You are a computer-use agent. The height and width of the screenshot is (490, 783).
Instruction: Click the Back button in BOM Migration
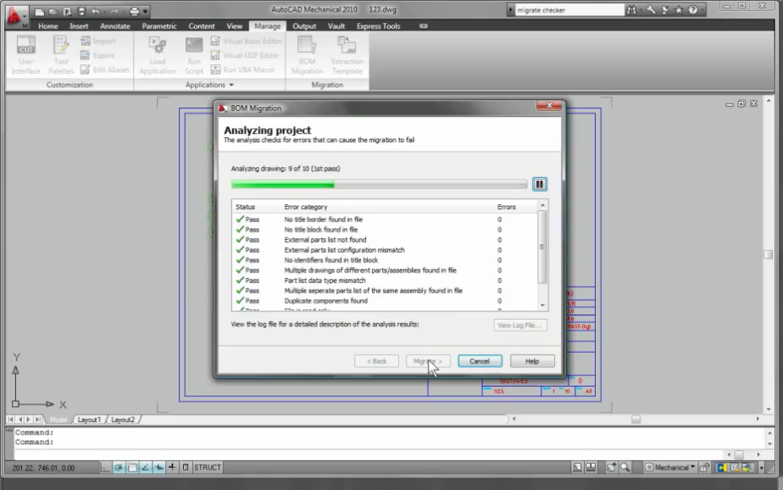376,361
